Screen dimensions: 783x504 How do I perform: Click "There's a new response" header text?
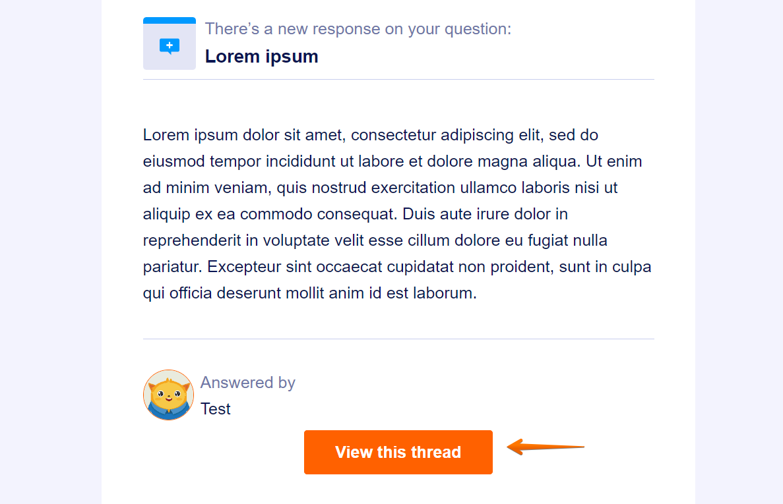coord(358,29)
